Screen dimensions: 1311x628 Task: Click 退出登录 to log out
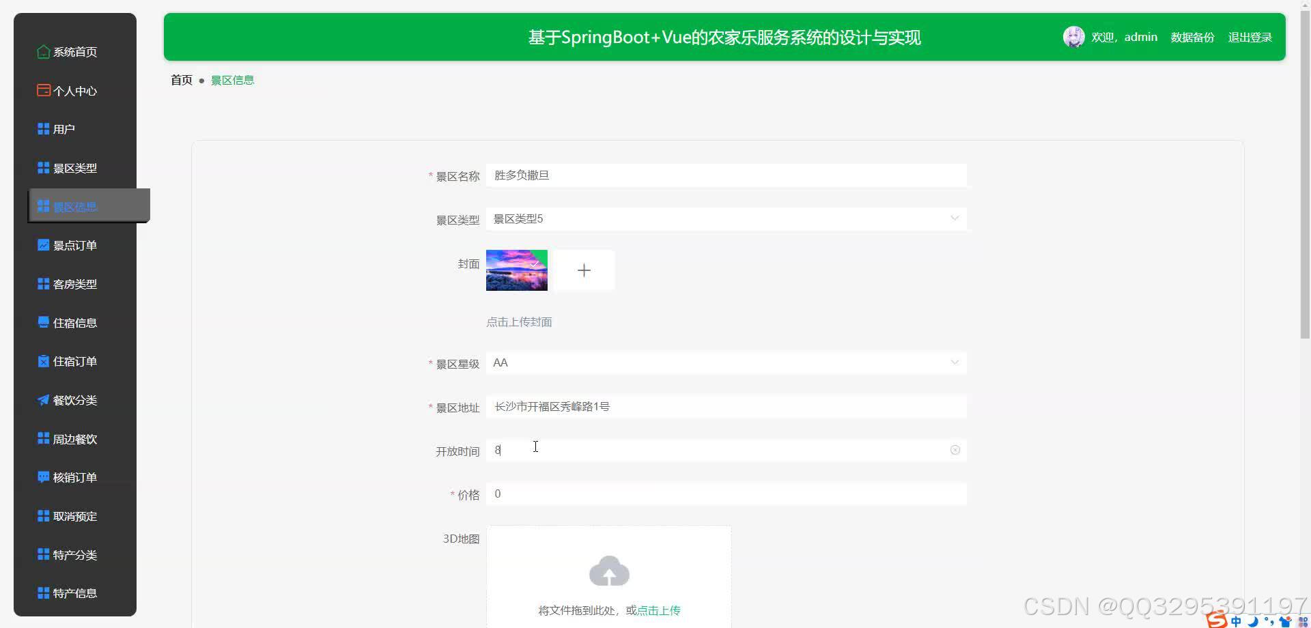(1250, 38)
